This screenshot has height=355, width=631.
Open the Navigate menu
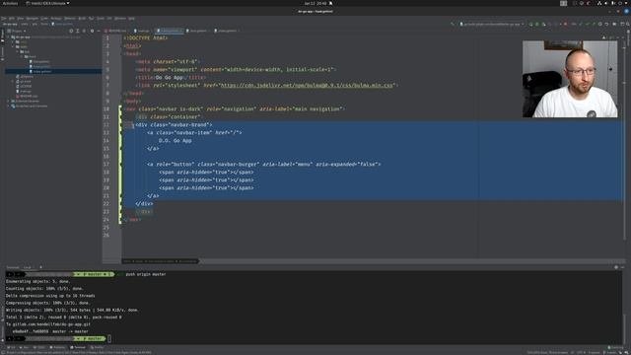tap(33, 18)
